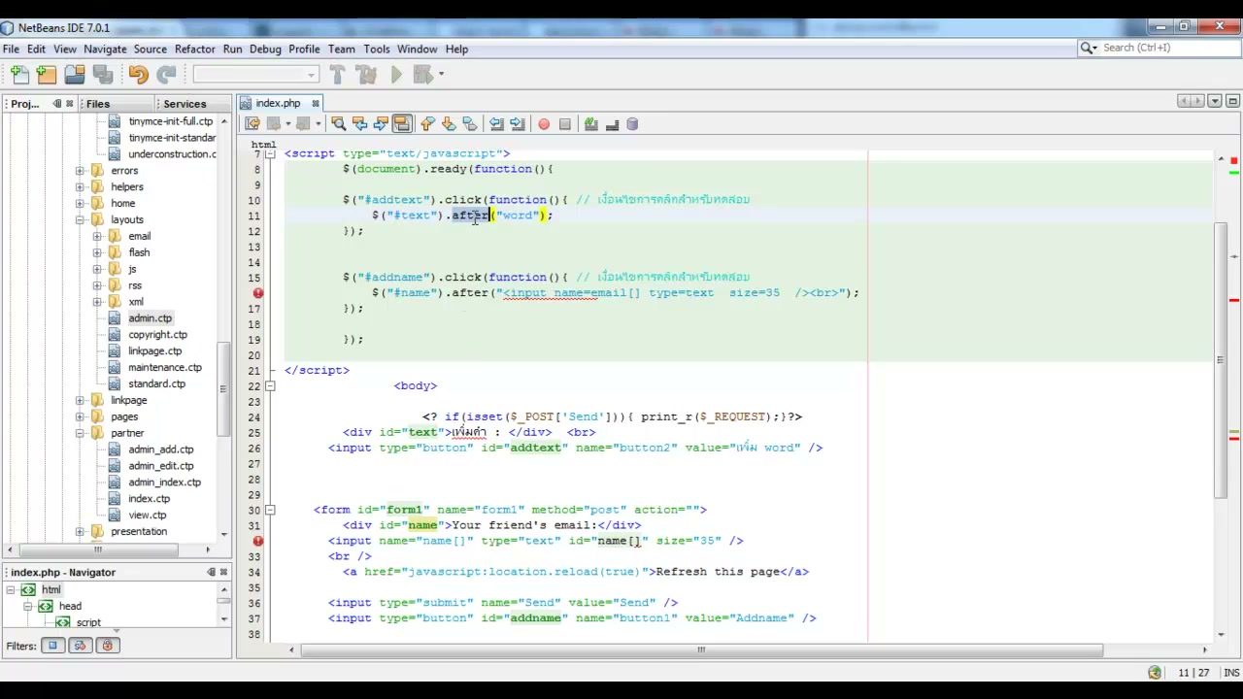The width and height of the screenshot is (1243, 699).
Task: Click the New Project toolbar icon
Action: coord(47,75)
